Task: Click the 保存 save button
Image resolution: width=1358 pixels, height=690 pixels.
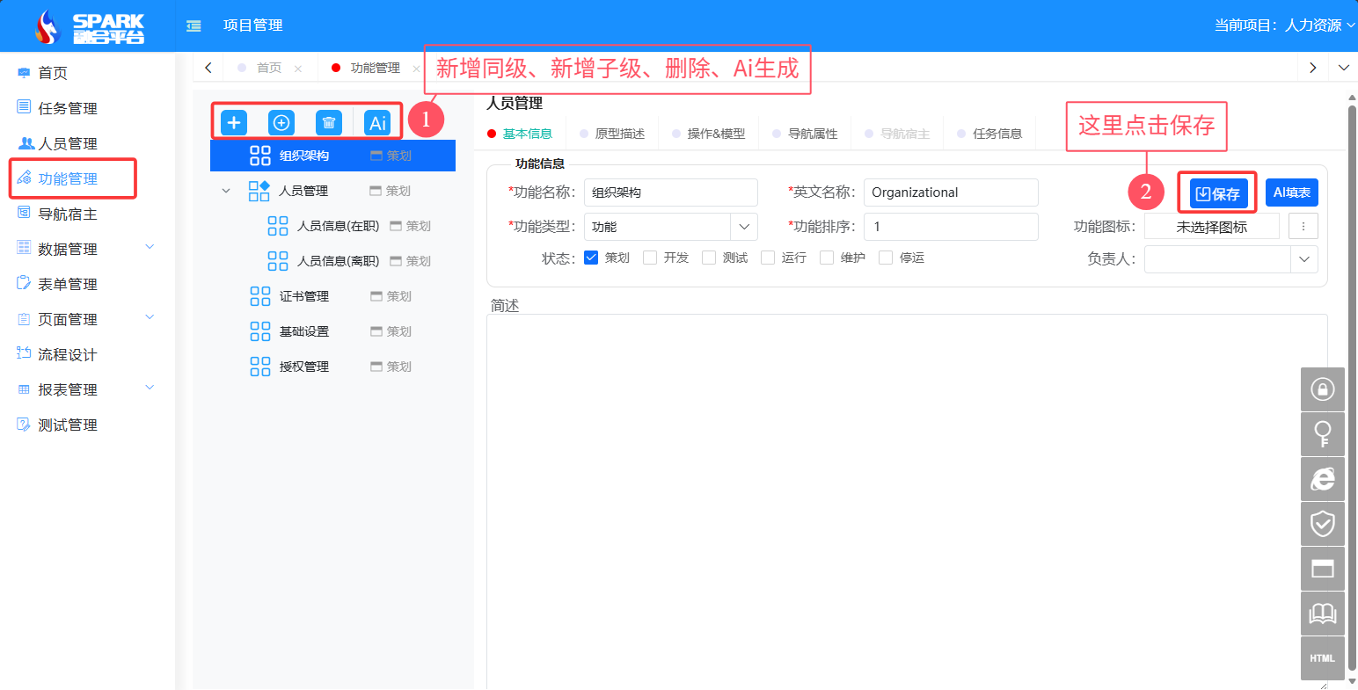Action: coord(1218,193)
